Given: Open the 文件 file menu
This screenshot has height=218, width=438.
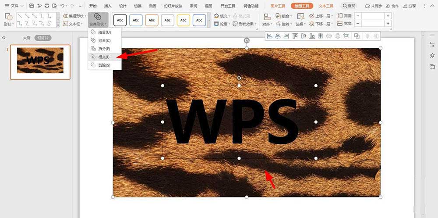Looking at the screenshot, I should (x=14, y=6).
